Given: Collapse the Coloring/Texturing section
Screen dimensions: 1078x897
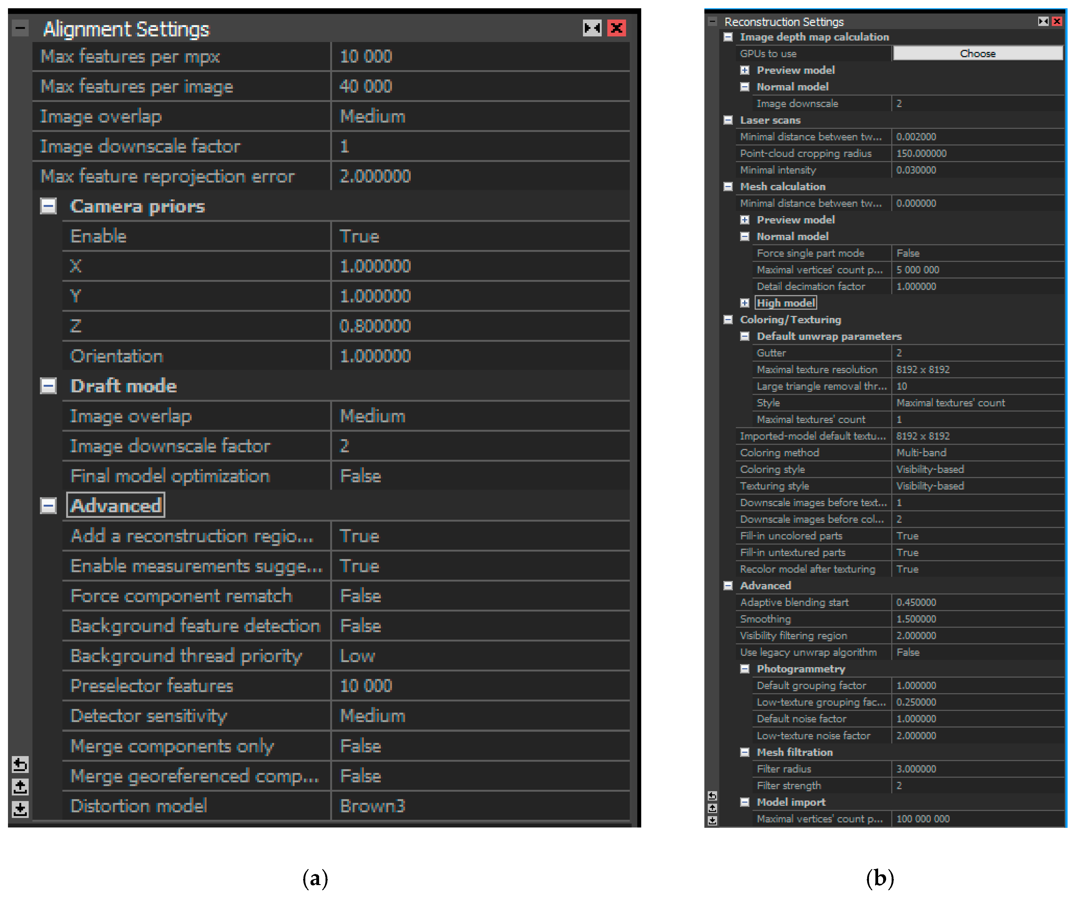Looking at the screenshot, I should pyautogui.click(x=728, y=319).
